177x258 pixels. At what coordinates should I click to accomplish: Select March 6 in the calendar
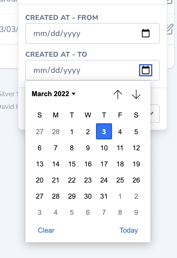[40, 148]
